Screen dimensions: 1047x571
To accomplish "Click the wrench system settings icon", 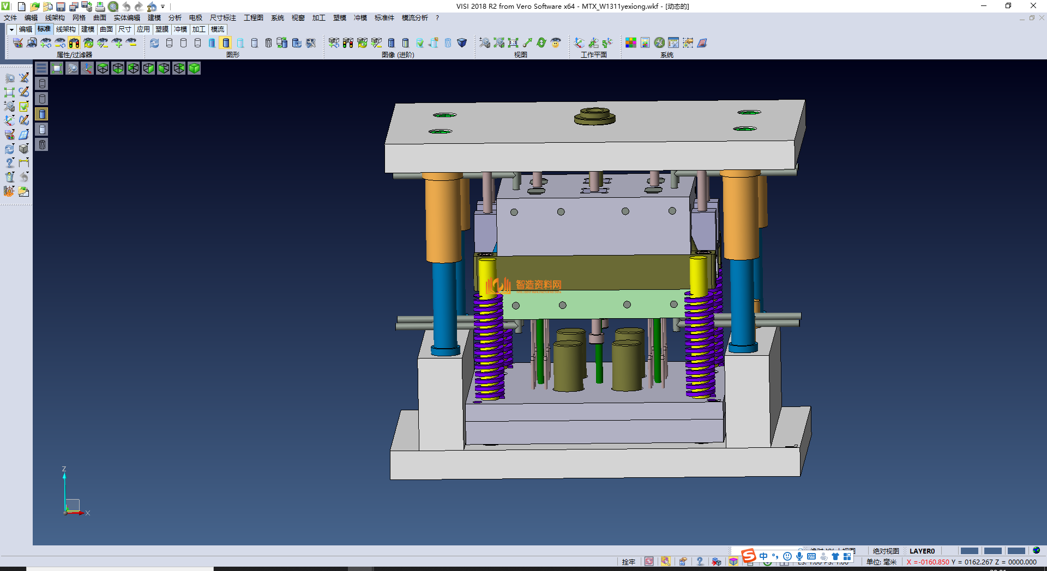I will coord(659,43).
